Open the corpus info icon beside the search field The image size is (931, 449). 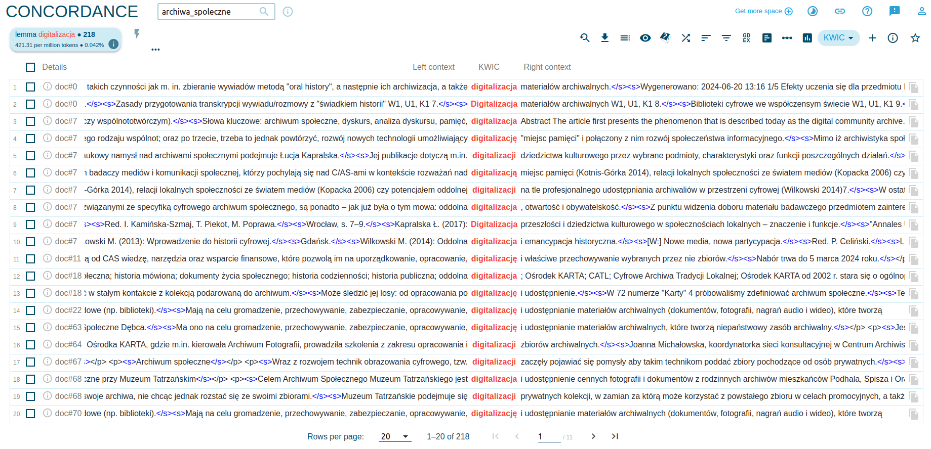coord(288,12)
